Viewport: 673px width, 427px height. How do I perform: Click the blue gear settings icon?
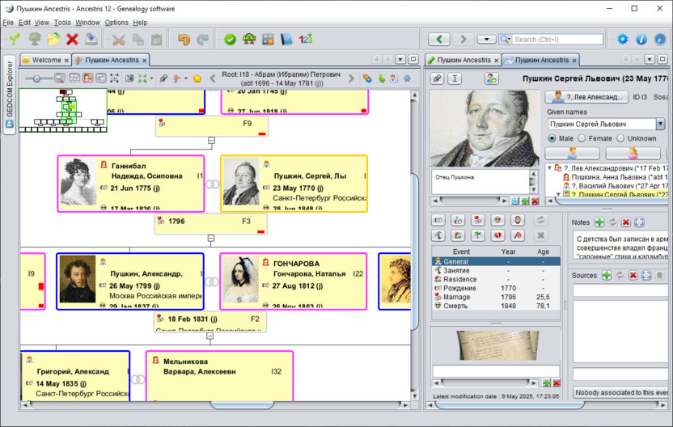(622, 39)
